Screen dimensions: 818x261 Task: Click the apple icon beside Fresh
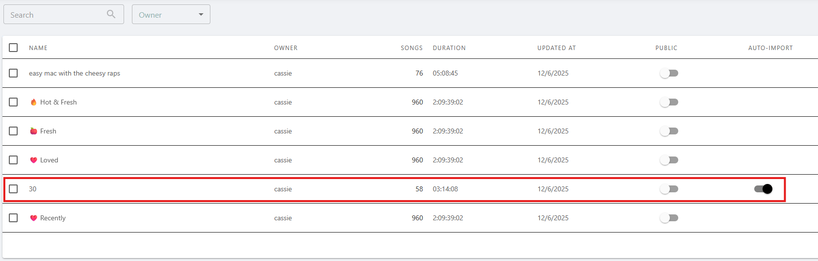[33, 131]
